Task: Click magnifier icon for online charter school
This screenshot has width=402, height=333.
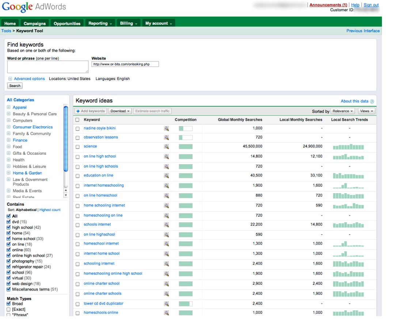Action: click(x=166, y=284)
